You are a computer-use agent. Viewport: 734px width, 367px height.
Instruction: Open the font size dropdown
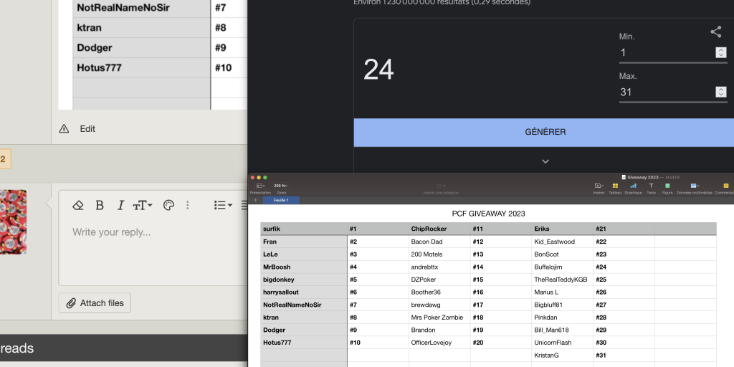tap(143, 205)
